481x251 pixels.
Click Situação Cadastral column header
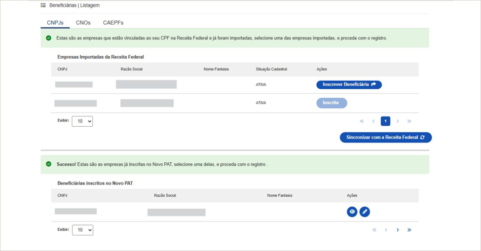click(x=271, y=69)
